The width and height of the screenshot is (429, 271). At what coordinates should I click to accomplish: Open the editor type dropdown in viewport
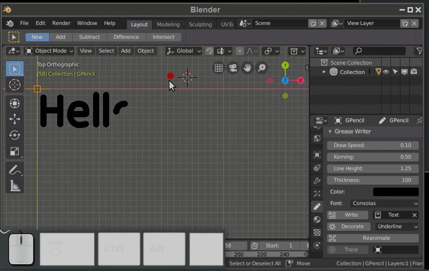[x=13, y=51]
